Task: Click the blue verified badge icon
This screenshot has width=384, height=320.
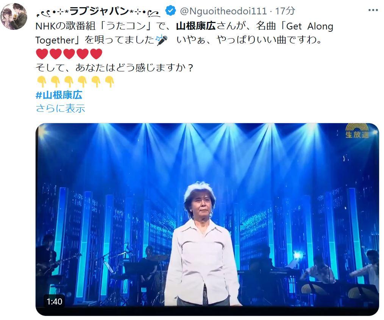Action: click(170, 11)
